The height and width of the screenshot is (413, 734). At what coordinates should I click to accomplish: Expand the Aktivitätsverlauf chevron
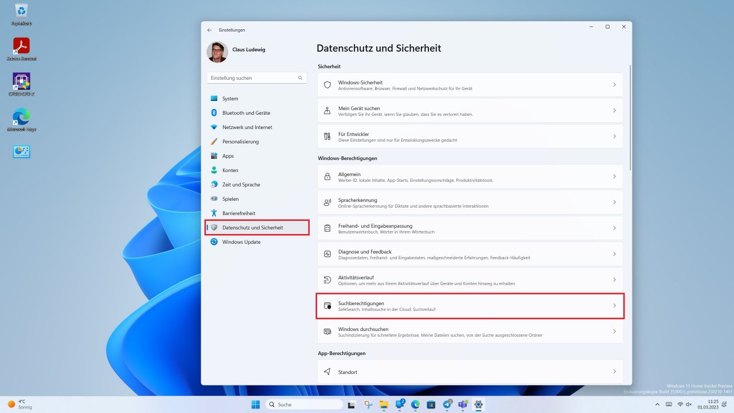point(614,280)
